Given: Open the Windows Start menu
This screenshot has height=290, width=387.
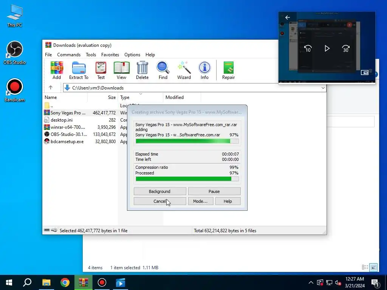Looking at the screenshot, I should (x=9, y=282).
